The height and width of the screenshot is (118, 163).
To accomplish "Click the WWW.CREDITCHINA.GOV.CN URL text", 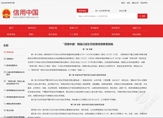I will (26, 17).
